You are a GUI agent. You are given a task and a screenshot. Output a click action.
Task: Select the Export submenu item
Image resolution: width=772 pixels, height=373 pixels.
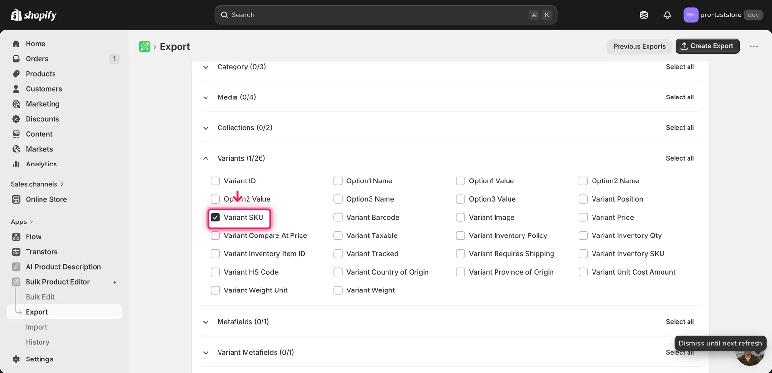point(64,312)
